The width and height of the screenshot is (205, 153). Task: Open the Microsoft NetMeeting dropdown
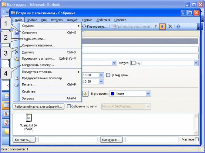pos(148,107)
